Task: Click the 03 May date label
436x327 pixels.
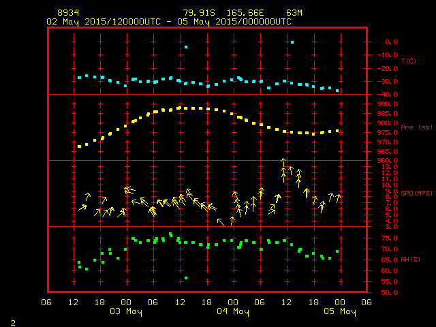Action: (127, 311)
